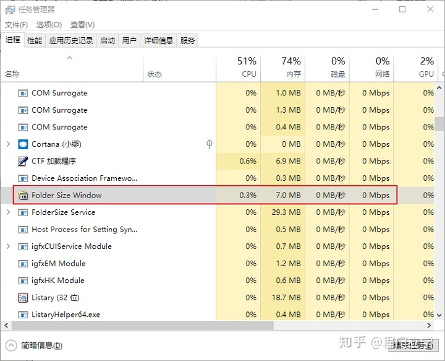
Task: Click the Folder Size Window icon
Action: [x=23, y=195]
